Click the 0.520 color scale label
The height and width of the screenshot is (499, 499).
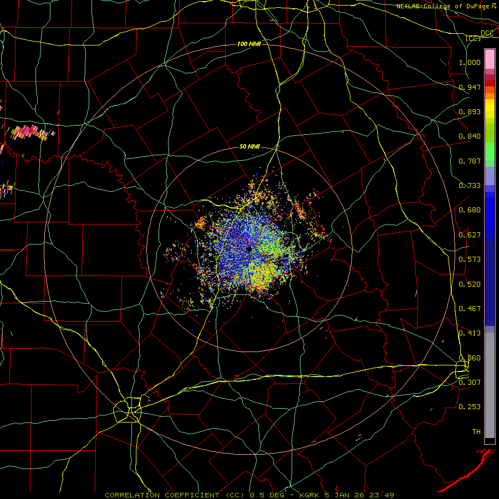coord(470,284)
